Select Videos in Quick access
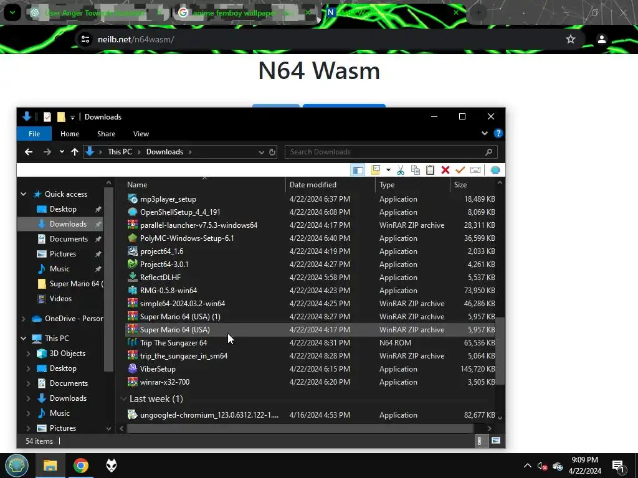Screen dimensions: 638x478 tap(60, 298)
